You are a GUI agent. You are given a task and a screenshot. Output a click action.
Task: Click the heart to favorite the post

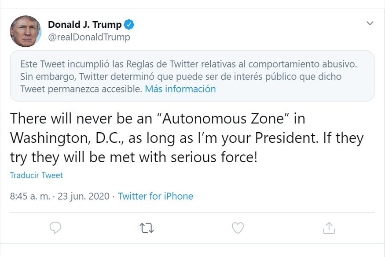(x=238, y=228)
